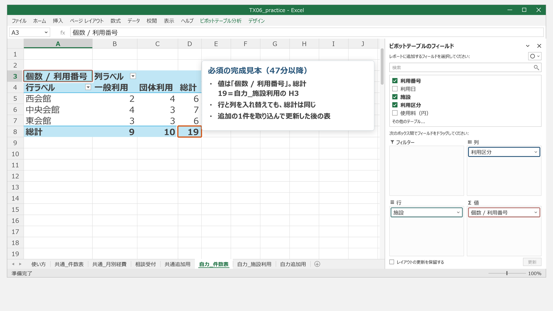The width and height of the screenshot is (553, 311).
Task: Open the row label filter dropdown in A4
Action: coord(88,87)
